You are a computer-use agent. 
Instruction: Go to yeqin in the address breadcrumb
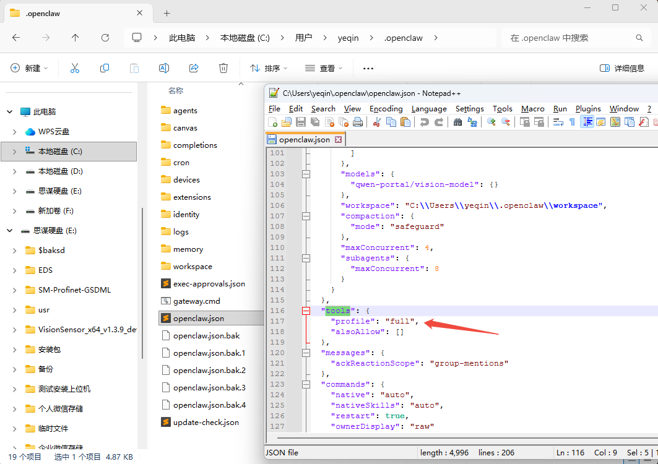click(348, 38)
